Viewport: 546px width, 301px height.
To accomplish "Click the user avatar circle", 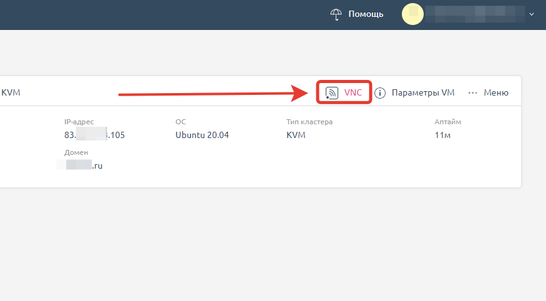I will point(412,14).
